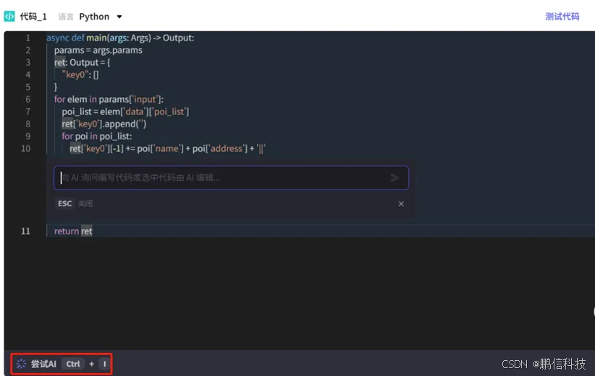Click line 3 ret: Output = {

tap(82, 62)
